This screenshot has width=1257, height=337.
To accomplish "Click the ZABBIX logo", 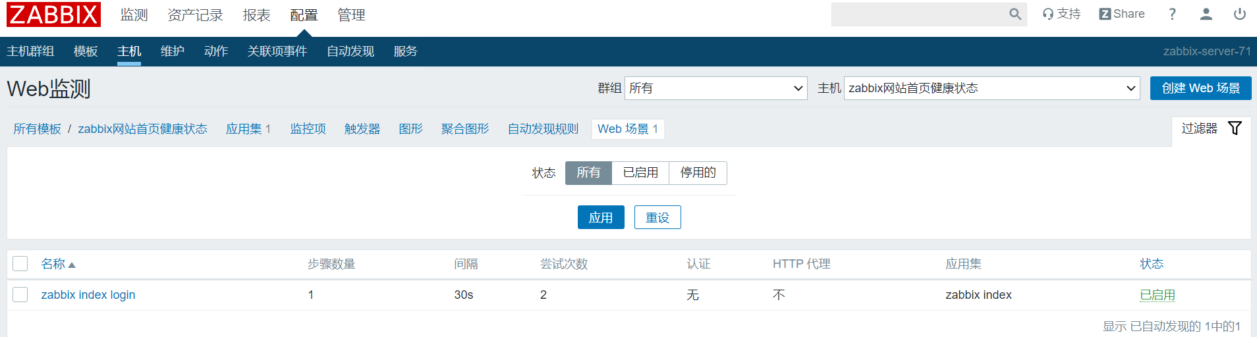I will (x=53, y=14).
